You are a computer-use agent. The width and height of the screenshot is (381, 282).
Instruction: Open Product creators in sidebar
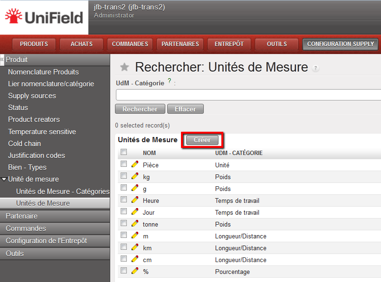tap(34, 119)
